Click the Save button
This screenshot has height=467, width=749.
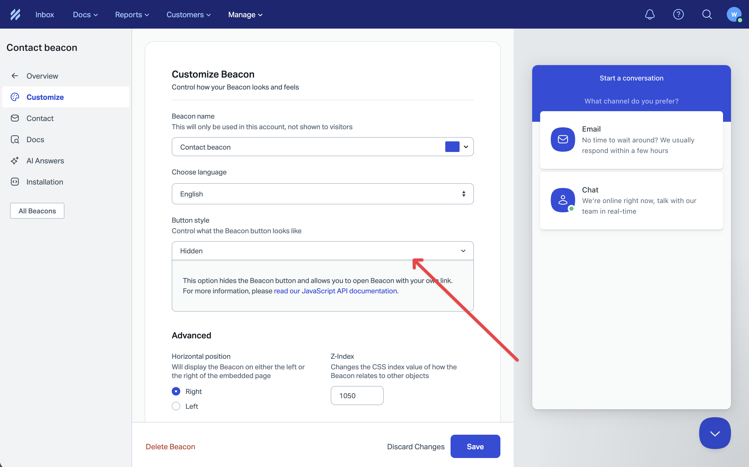tap(475, 446)
